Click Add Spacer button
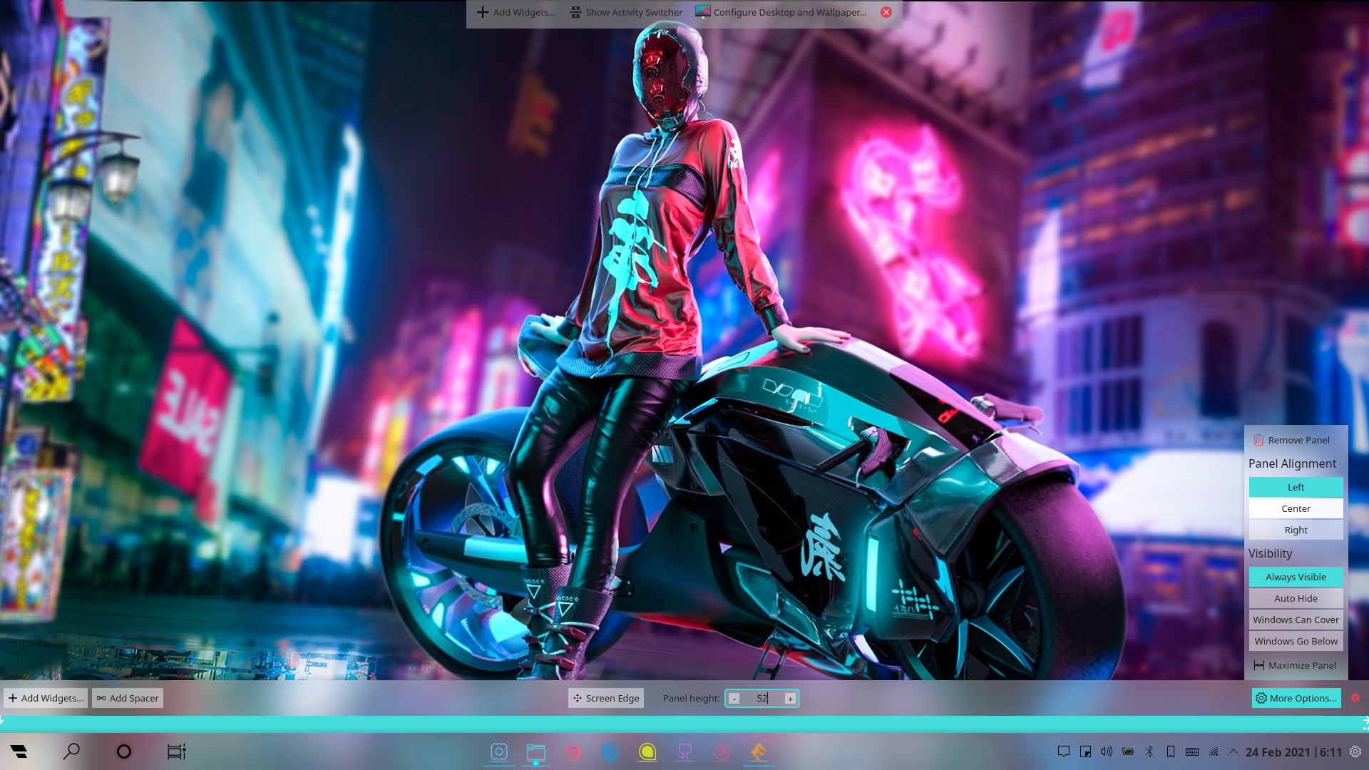Screen dimensions: 1369x770 128,698
